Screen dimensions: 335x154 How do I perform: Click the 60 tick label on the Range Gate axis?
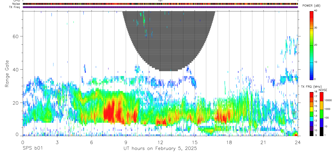[16, 36]
